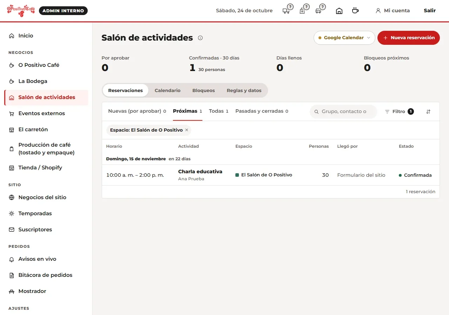Viewport: 449px width, 315px height.
Task: Open the house icon in header
Action: click(339, 11)
